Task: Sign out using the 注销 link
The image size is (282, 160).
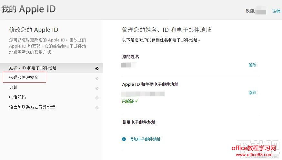Action: click(276, 11)
